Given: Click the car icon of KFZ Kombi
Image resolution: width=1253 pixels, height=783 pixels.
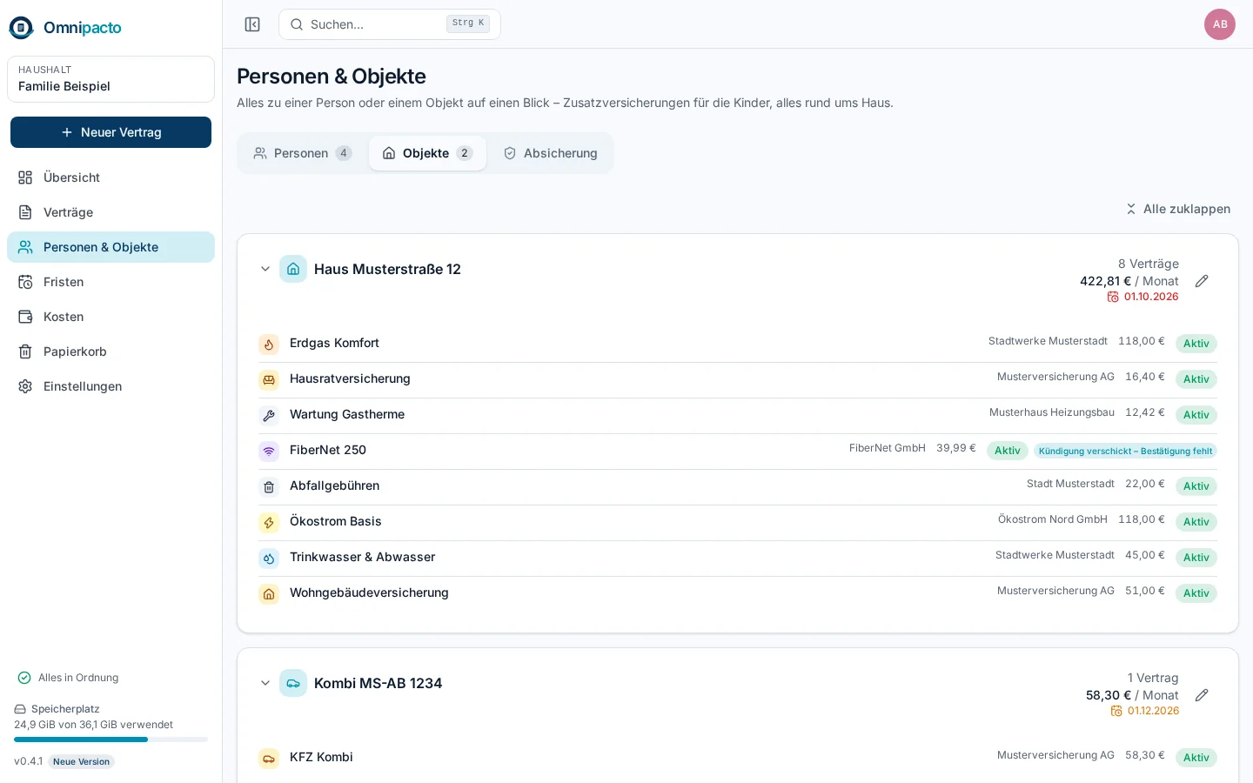Looking at the screenshot, I should [x=269, y=759].
